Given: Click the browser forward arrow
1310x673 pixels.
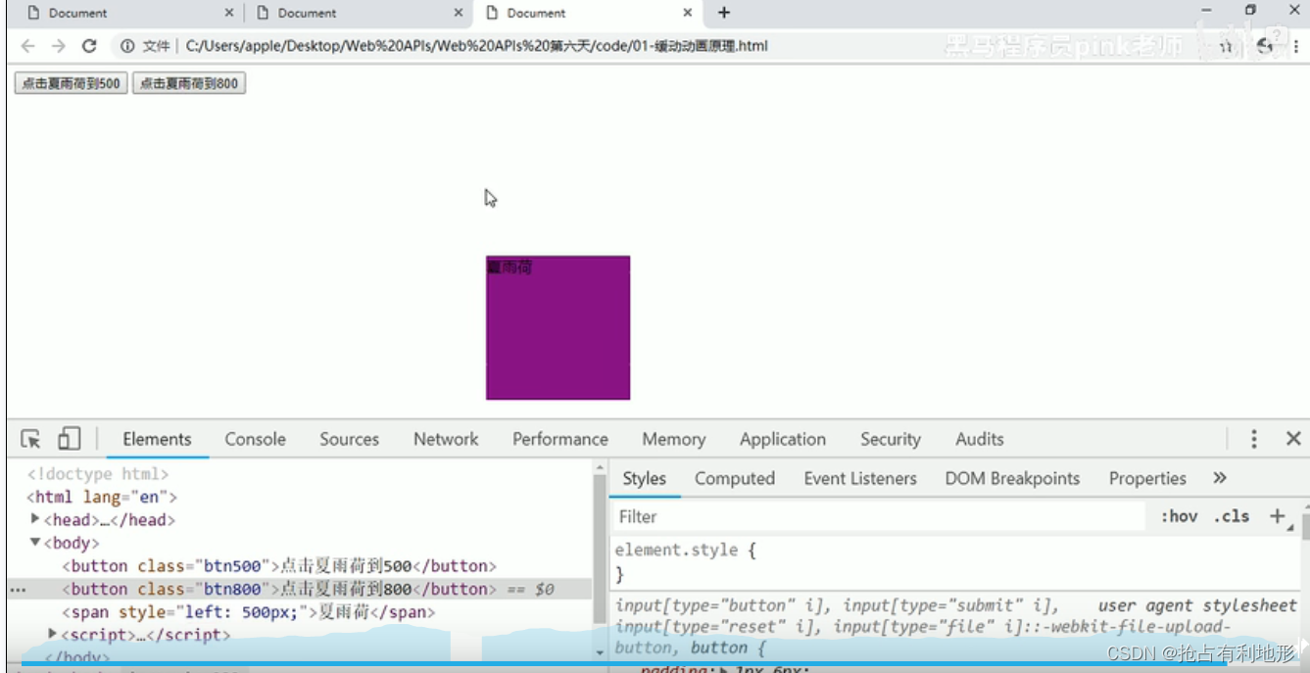Looking at the screenshot, I should pyautogui.click(x=59, y=46).
